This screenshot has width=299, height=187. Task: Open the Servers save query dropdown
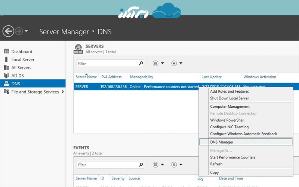click(x=177, y=64)
